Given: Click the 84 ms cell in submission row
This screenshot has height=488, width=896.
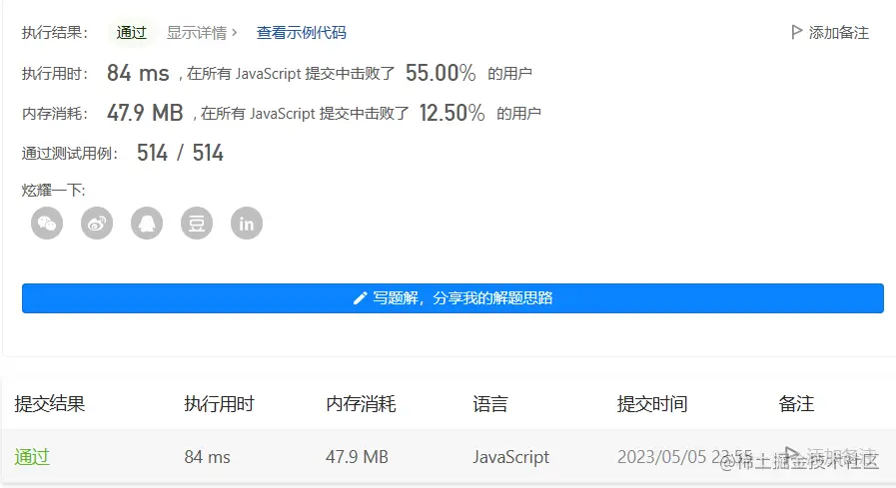Looking at the screenshot, I should (207, 457).
